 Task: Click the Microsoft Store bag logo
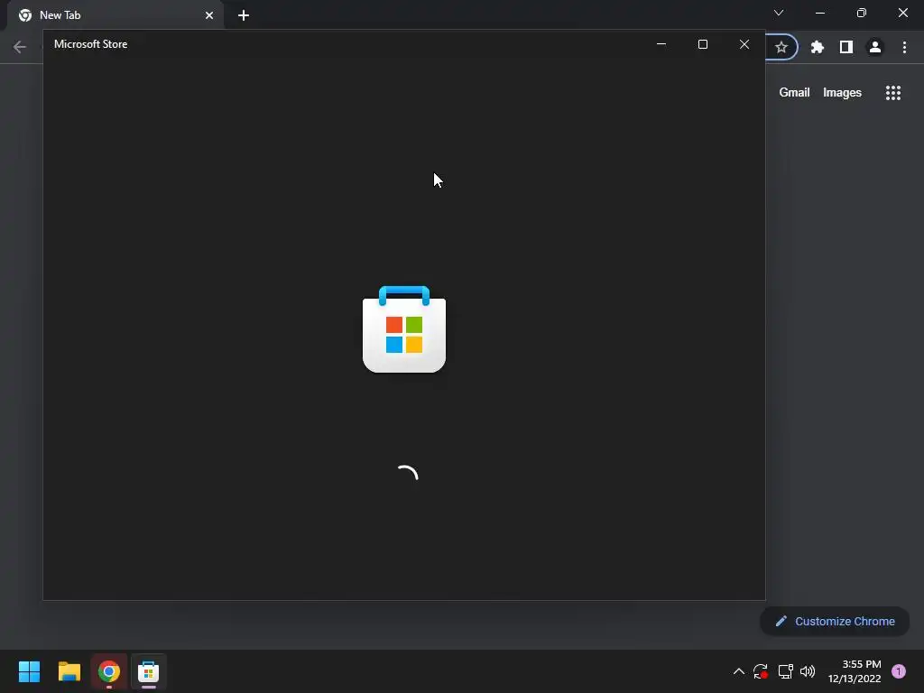pos(404,329)
